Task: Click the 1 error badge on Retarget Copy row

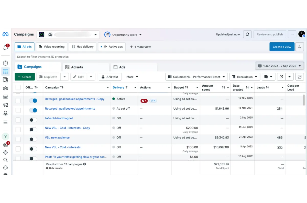Action: tap(144, 101)
